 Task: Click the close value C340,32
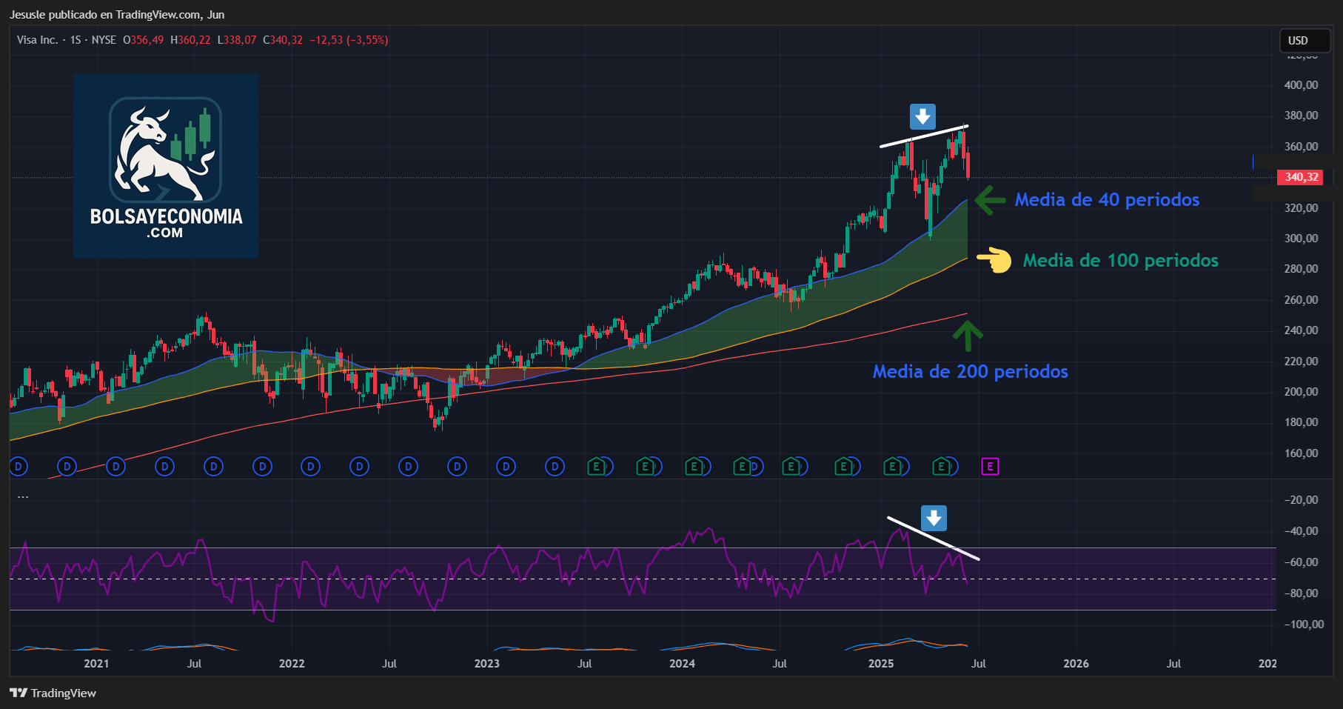(283, 40)
